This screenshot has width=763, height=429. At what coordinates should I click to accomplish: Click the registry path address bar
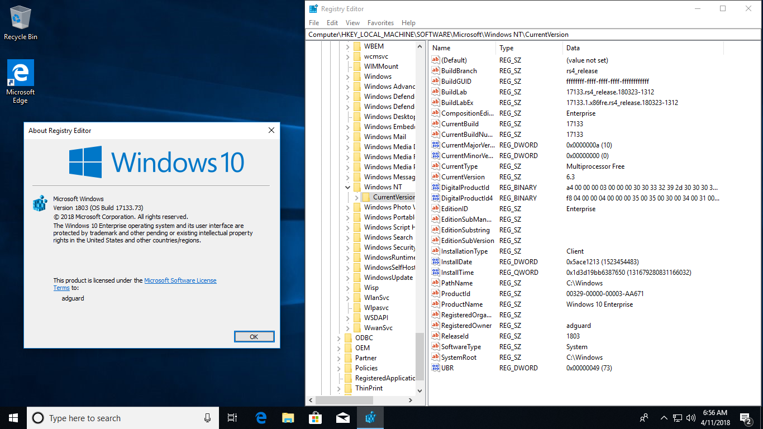(534, 35)
